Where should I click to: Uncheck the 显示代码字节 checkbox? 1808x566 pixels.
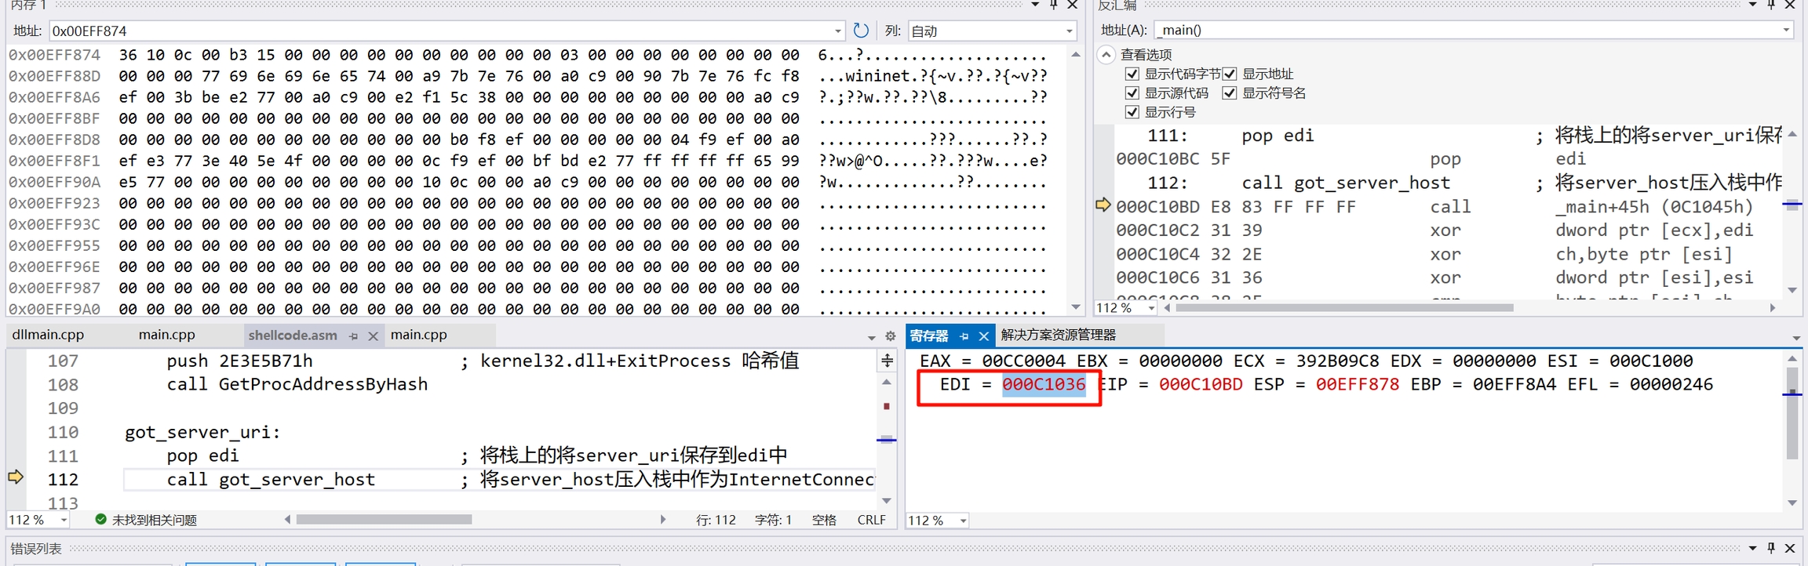click(x=1132, y=74)
